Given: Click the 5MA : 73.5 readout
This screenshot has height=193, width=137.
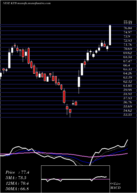Looking at the screenshot, I should 16,178.
